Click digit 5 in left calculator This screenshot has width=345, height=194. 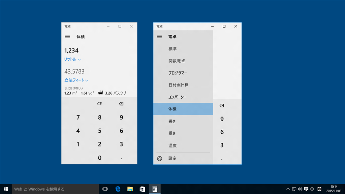point(99,131)
